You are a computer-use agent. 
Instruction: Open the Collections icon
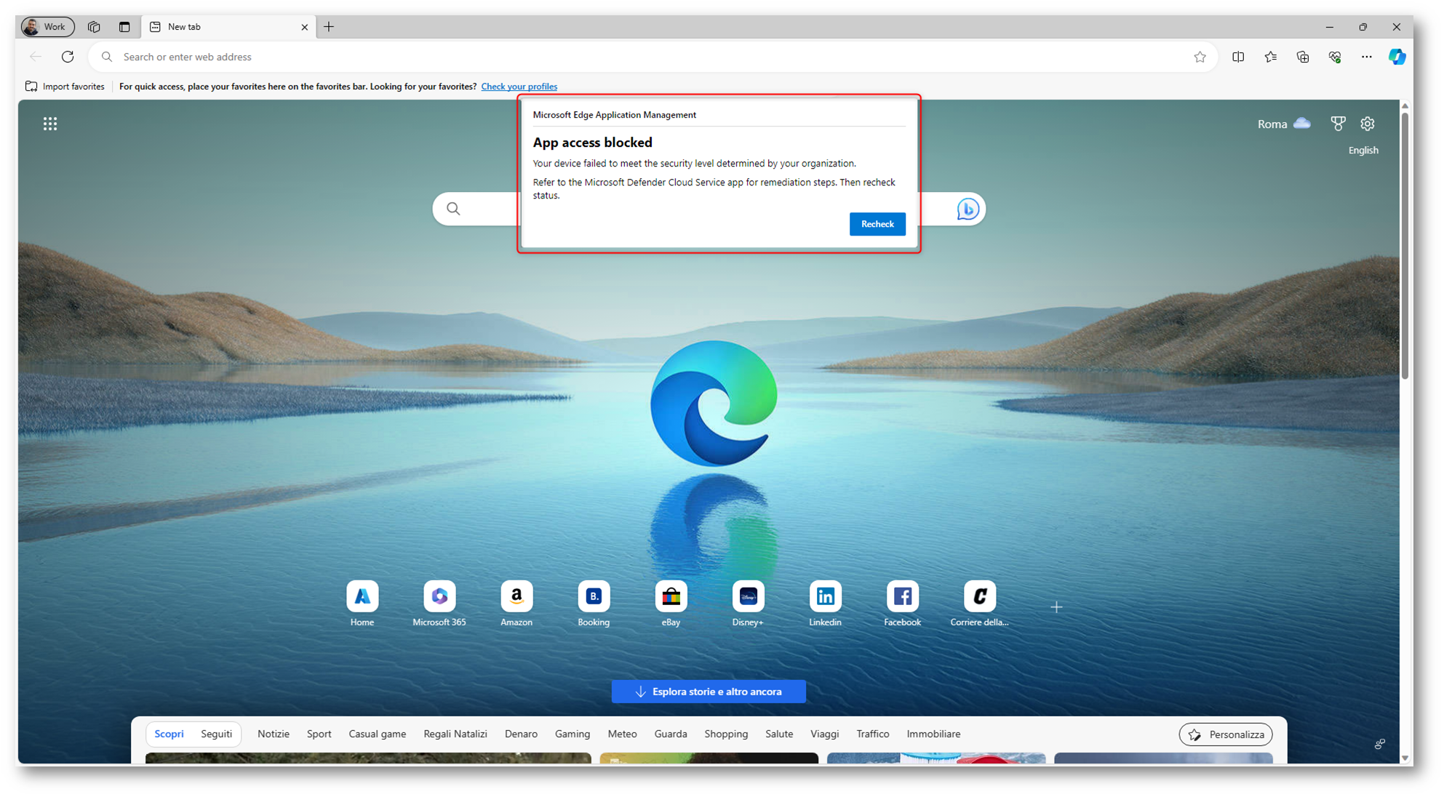tap(1302, 57)
